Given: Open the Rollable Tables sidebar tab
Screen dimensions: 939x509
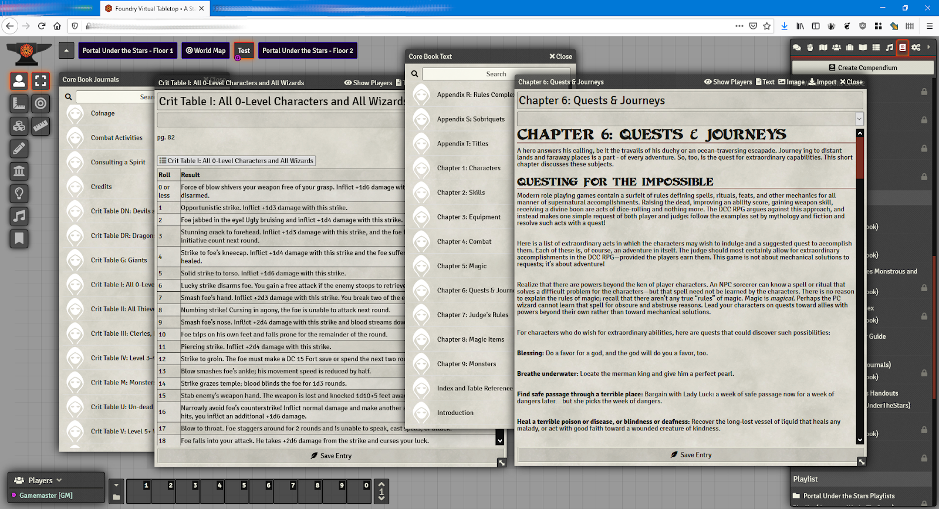Looking at the screenshot, I should click(x=876, y=48).
